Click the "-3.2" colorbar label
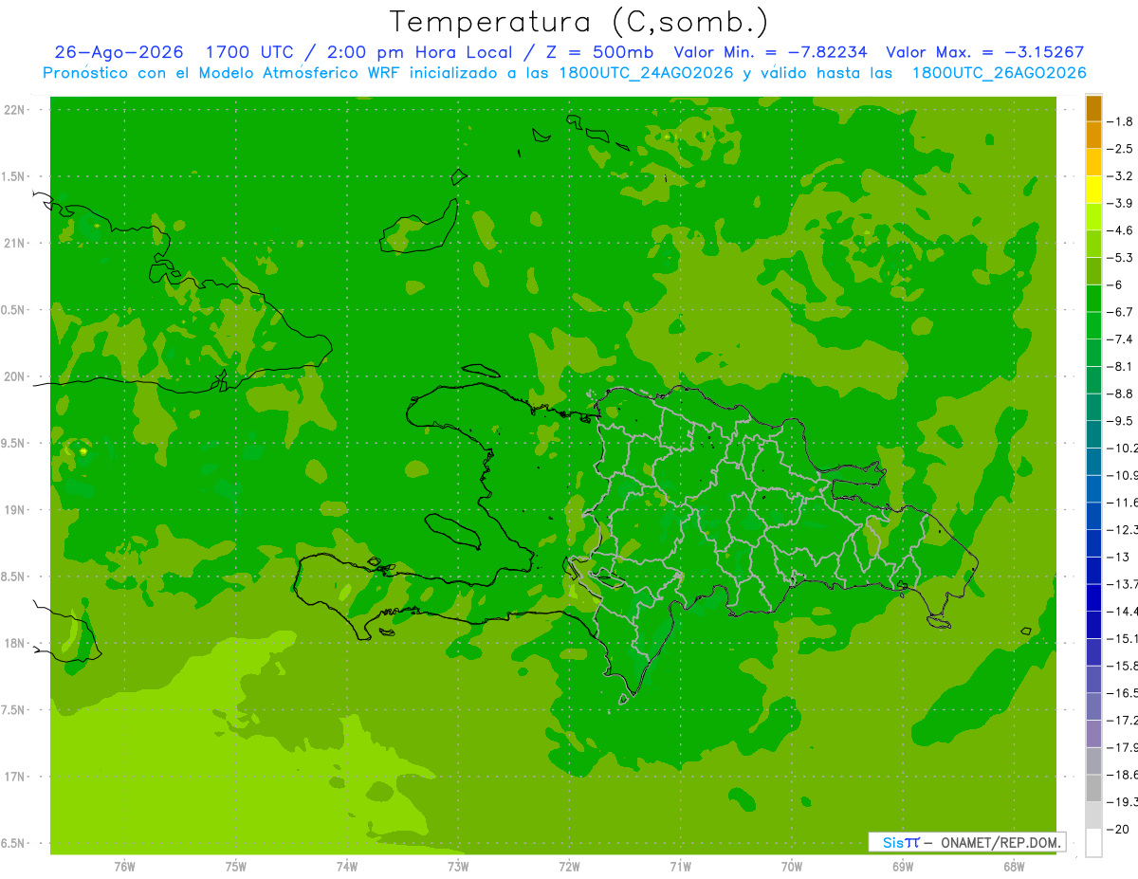Image resolution: width=1138 pixels, height=879 pixels. tap(1119, 176)
